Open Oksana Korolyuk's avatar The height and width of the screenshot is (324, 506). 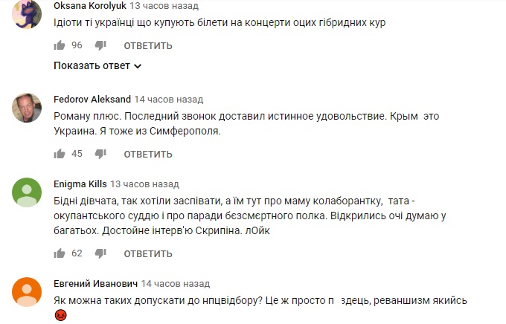(x=27, y=14)
